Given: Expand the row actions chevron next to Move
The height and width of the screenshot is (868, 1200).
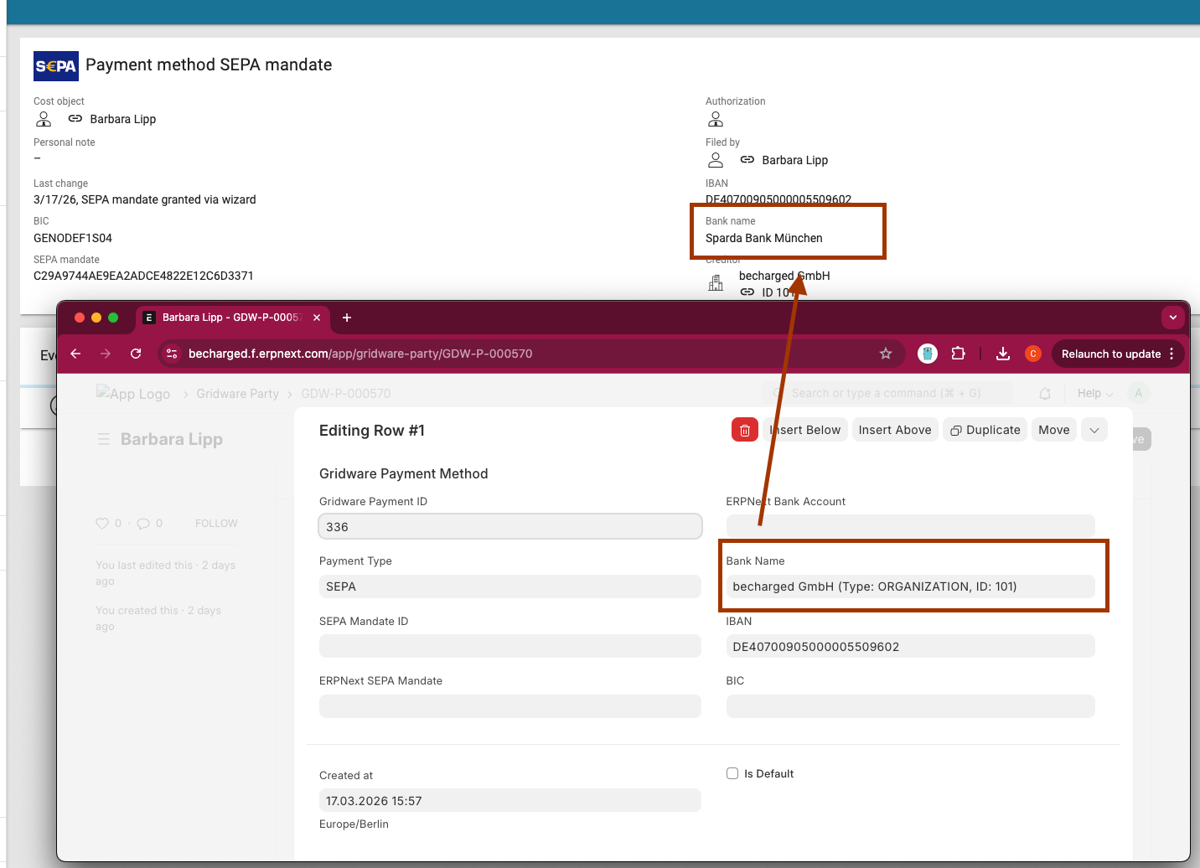Looking at the screenshot, I should (1094, 430).
